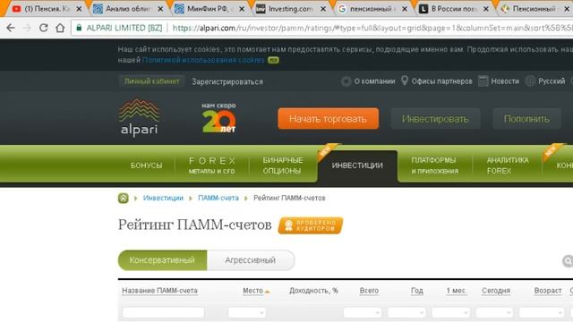The height and width of the screenshot is (322, 573).
Task: Click the ПАММ-счета breadcrumb link
Action: [218, 198]
